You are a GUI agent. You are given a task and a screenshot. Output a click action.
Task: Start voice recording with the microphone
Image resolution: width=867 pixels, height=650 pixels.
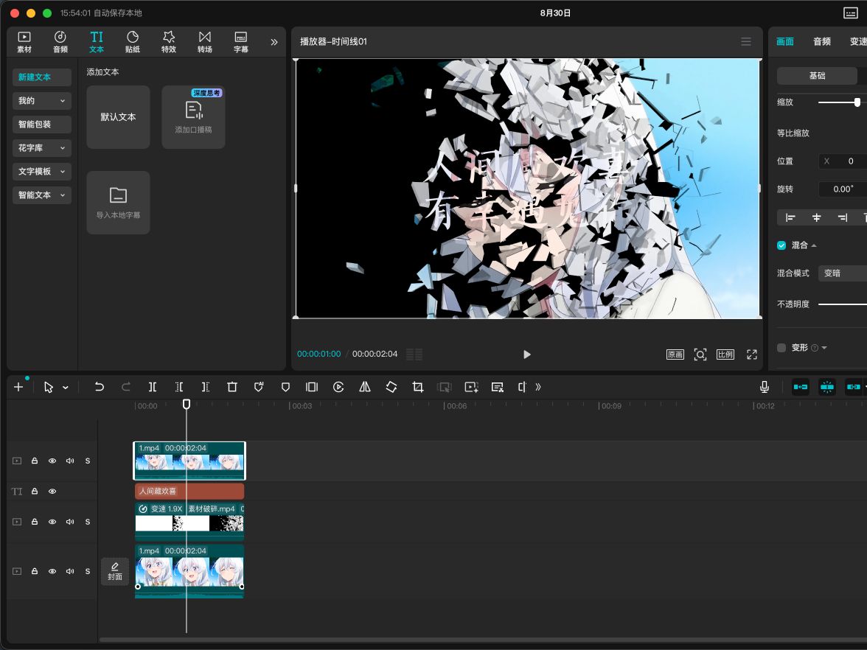(764, 387)
